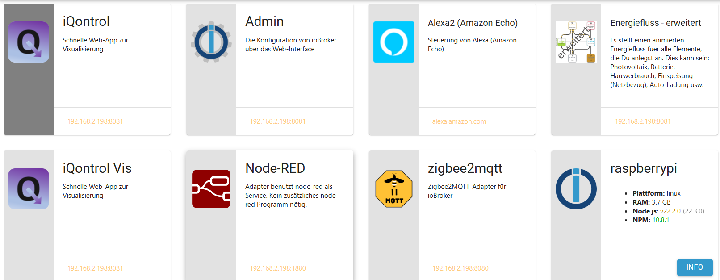Open the Energiefluss erweitert diagram thumbnail

pos(576,42)
